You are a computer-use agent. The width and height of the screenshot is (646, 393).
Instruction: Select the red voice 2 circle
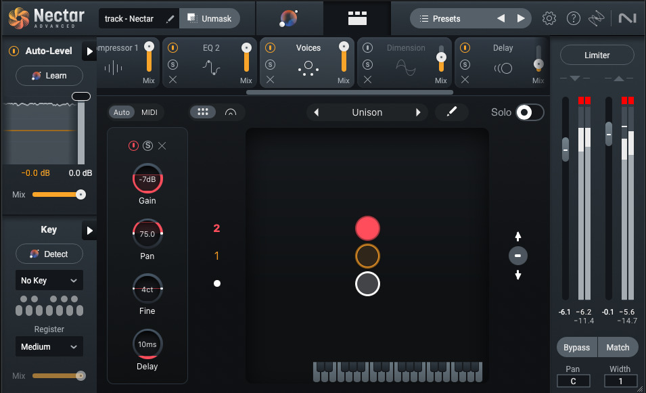(367, 228)
